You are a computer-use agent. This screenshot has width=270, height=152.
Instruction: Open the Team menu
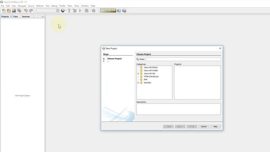70,6
